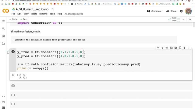
Task: Move cell up arrow
Action: (x=158, y=48)
